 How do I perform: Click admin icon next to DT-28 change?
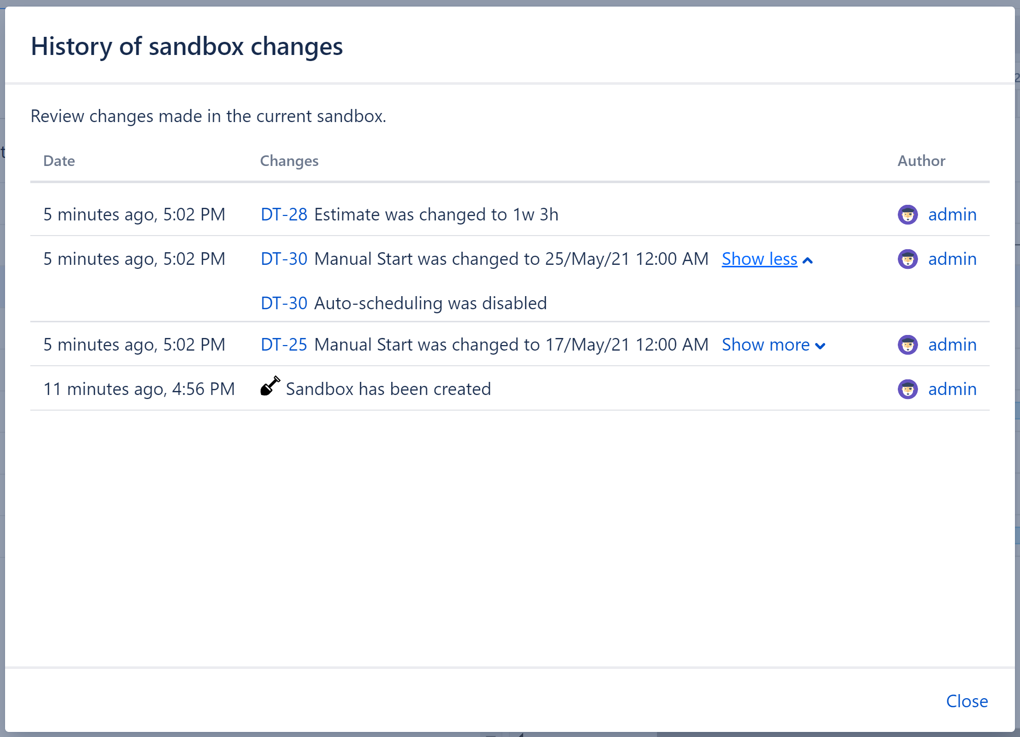[x=908, y=215]
